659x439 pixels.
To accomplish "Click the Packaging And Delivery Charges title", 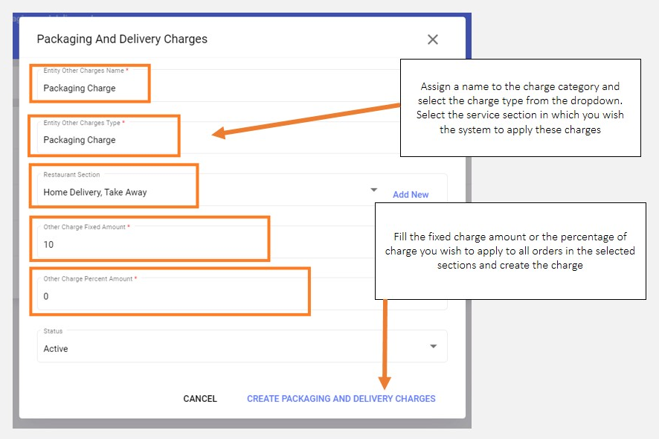I will tap(122, 39).
